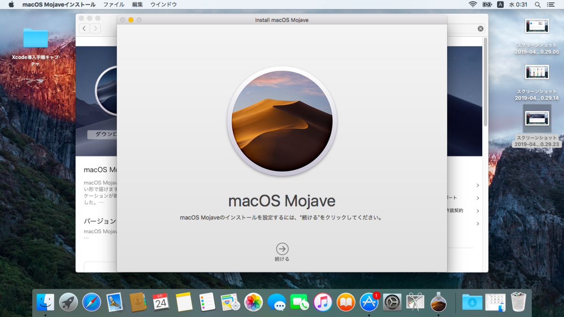
Task: Click the input source A icon
Action: 501,5
